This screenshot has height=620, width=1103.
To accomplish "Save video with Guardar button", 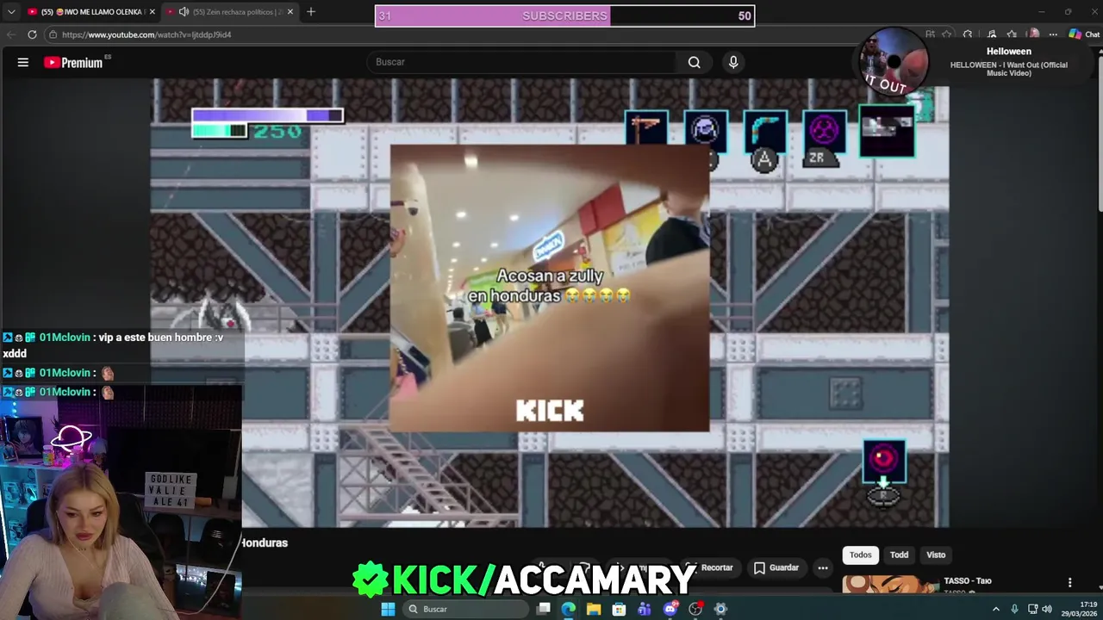I will pos(776,567).
